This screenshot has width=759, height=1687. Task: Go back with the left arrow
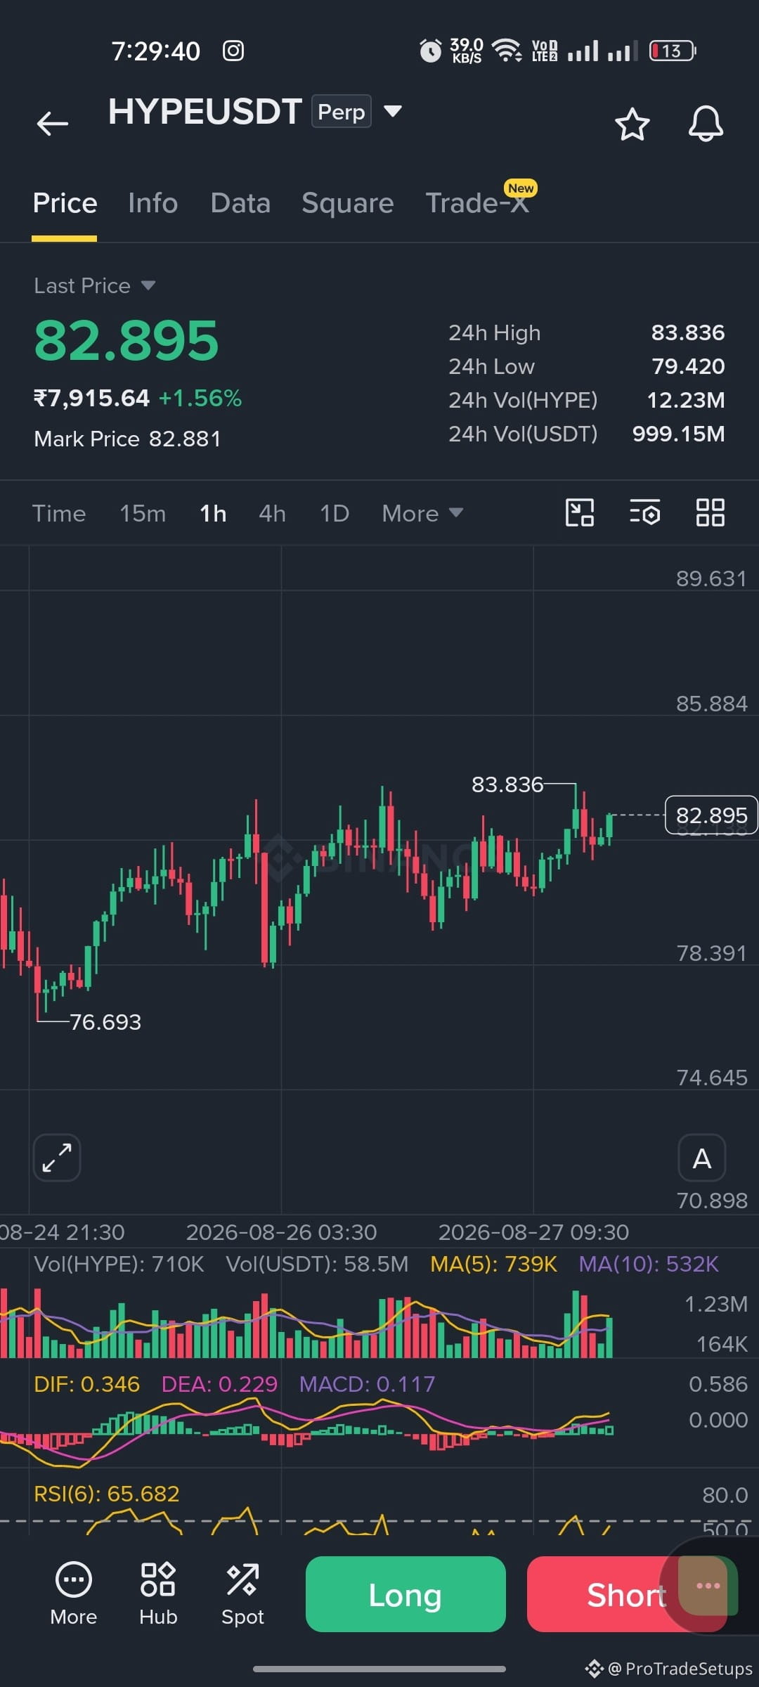[x=53, y=124]
